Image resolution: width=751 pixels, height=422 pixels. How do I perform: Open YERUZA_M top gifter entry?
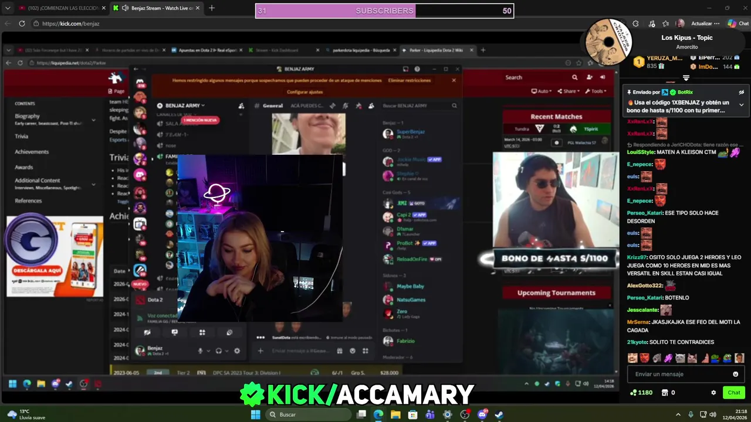pos(658,62)
